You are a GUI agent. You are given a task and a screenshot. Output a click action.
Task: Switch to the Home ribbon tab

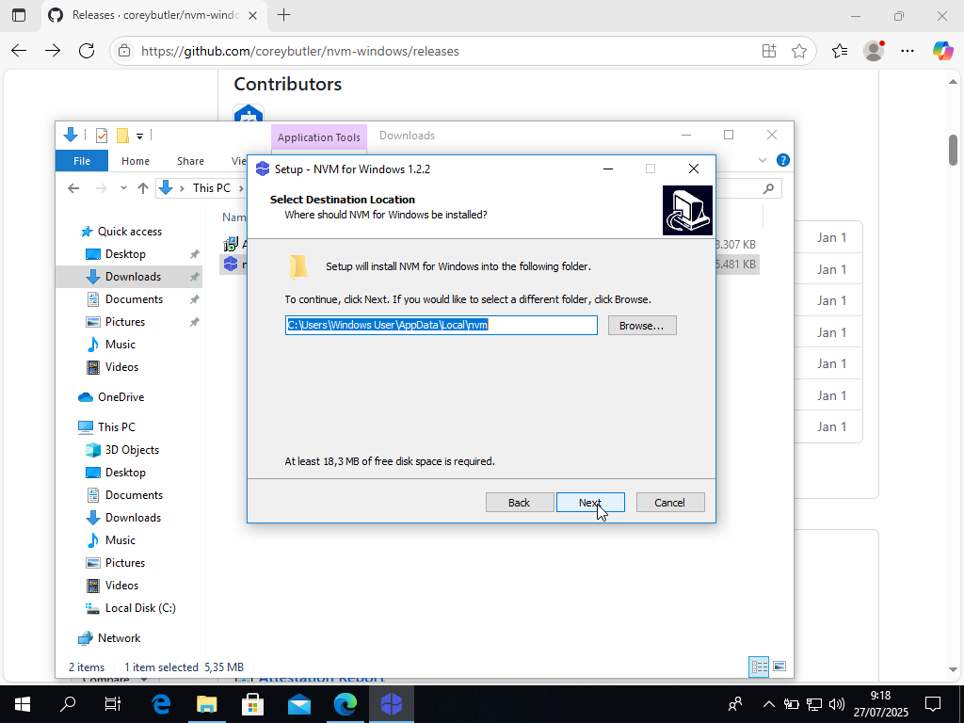[135, 160]
